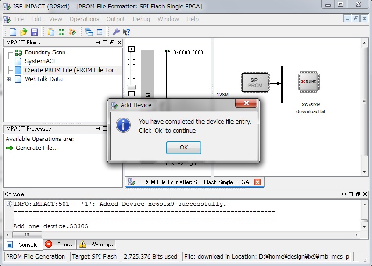
Task: Float the Console panel
Action: [358, 194]
